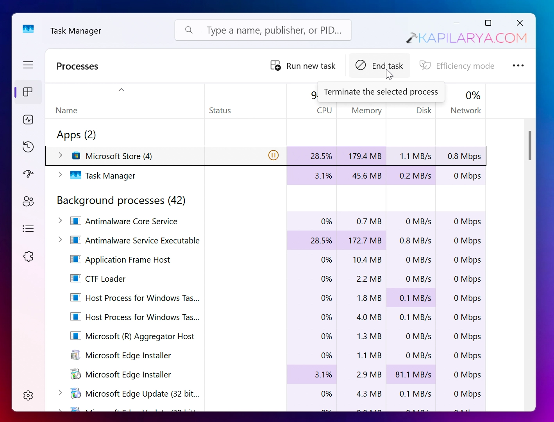This screenshot has height=422, width=554.
Task: Open the Users page from sidebar
Action: (28, 201)
